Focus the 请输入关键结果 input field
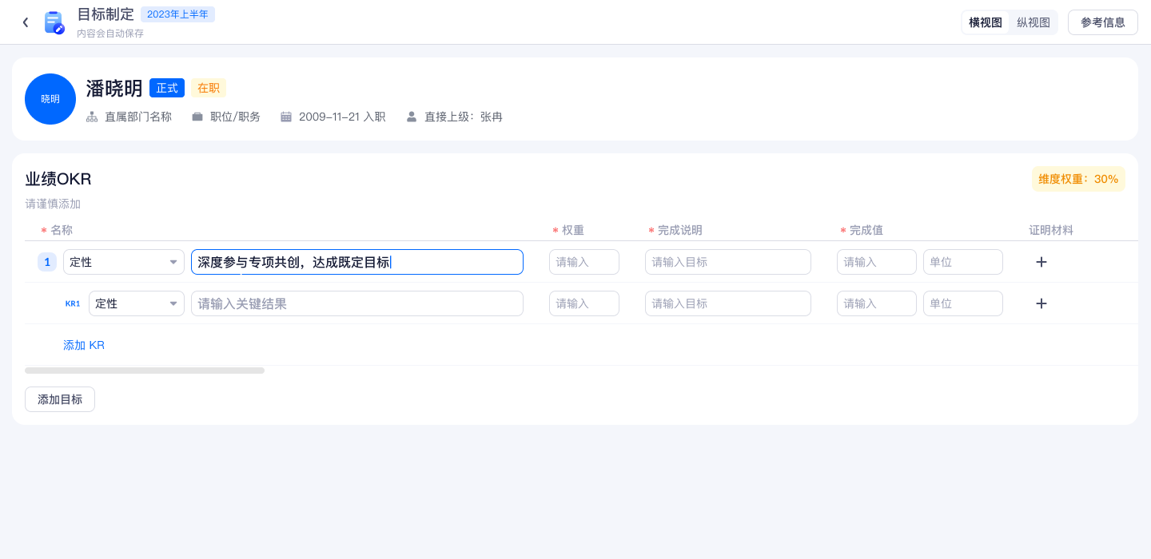 pyautogui.click(x=356, y=303)
